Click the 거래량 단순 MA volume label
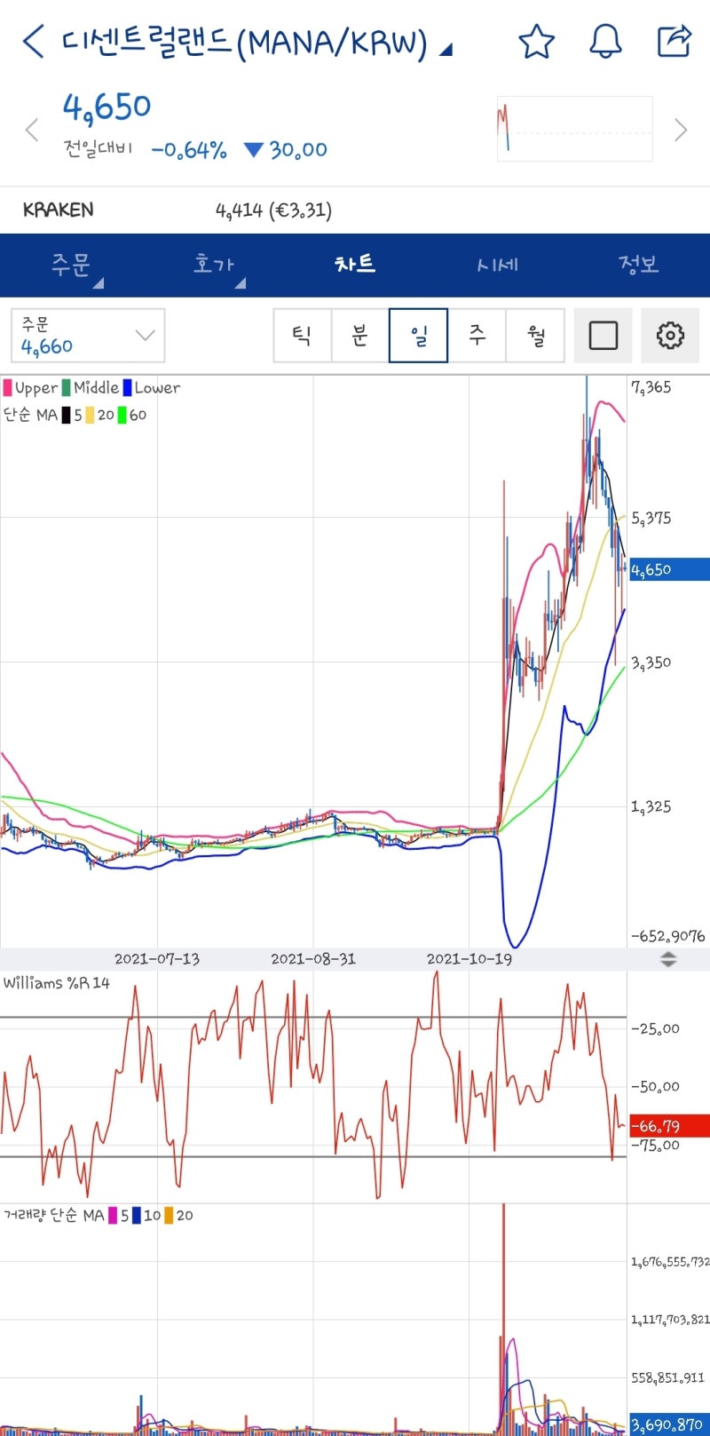This screenshot has width=710, height=1436. [x=54, y=1215]
